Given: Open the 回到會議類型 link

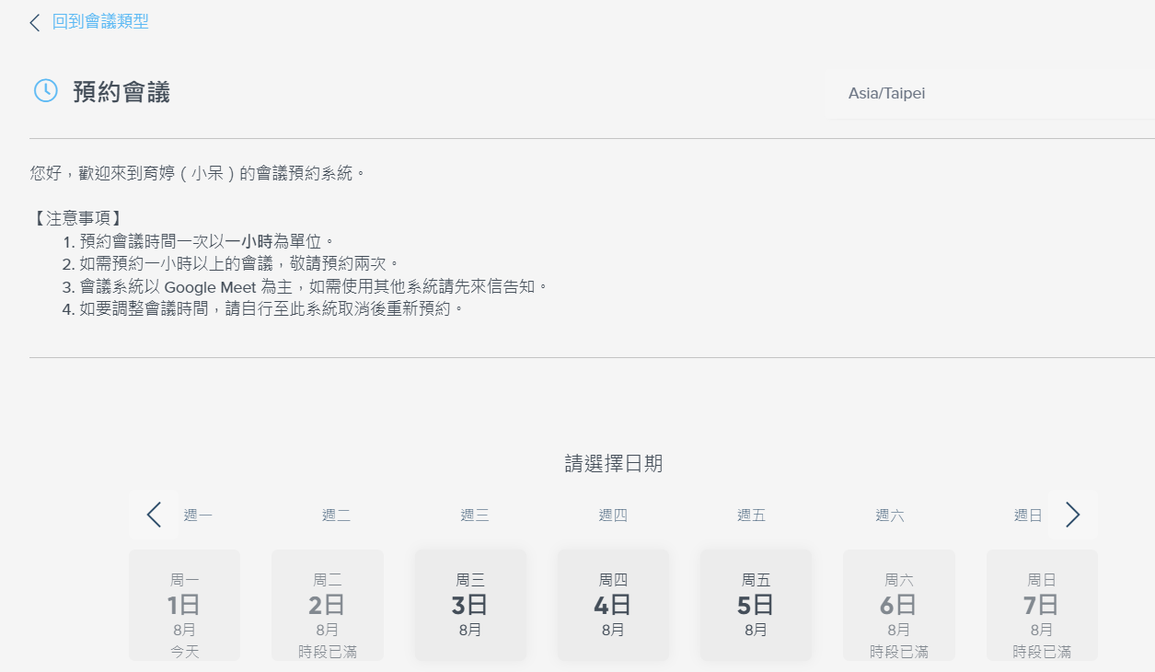Looking at the screenshot, I should (100, 21).
